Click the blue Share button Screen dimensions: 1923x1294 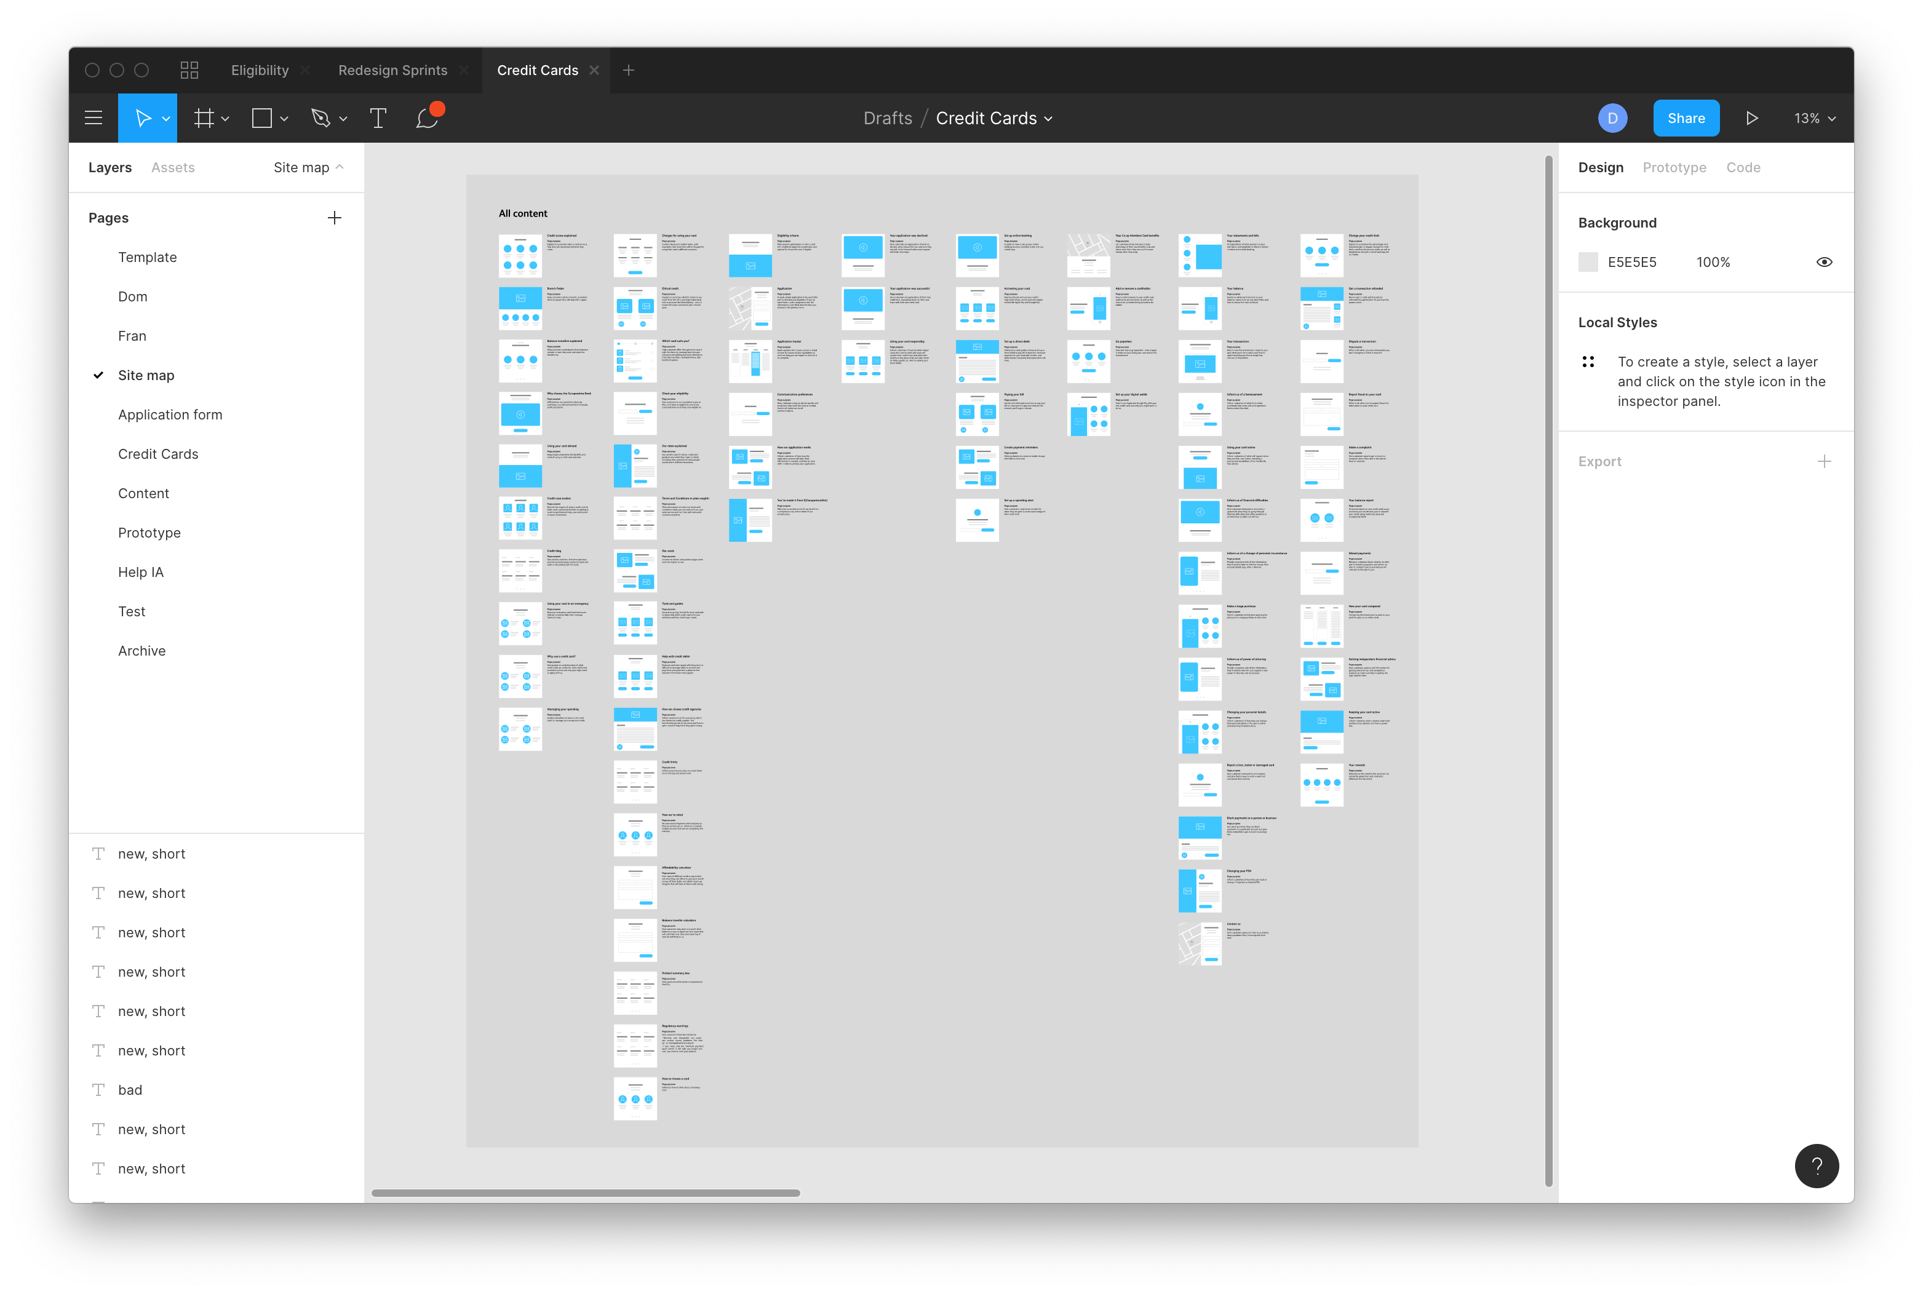[1686, 118]
